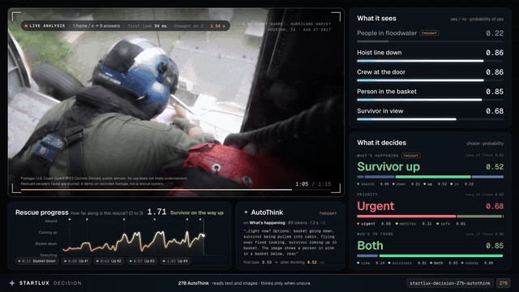Click the red Live Analysis recording dot
The width and height of the screenshot is (519, 292).
[x=26, y=26]
